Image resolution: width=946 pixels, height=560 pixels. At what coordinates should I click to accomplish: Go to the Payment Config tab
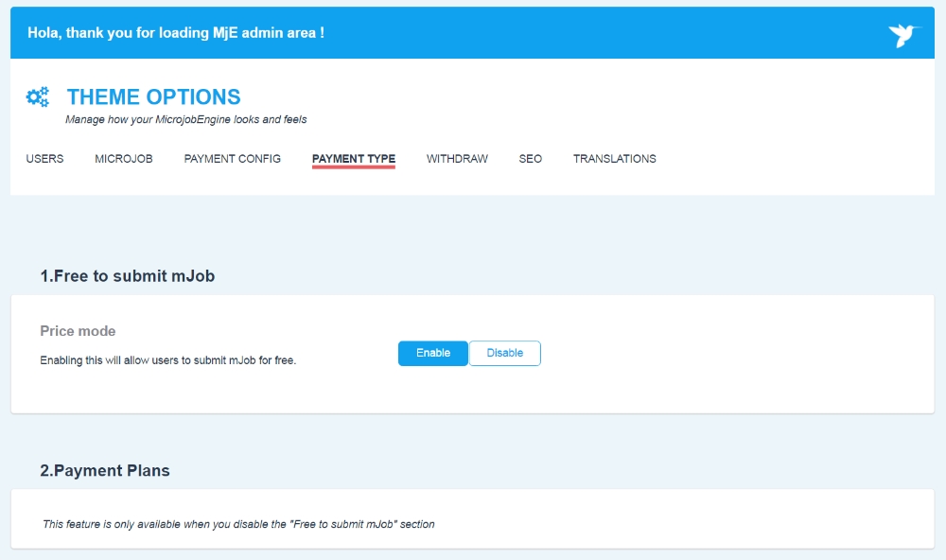point(232,159)
